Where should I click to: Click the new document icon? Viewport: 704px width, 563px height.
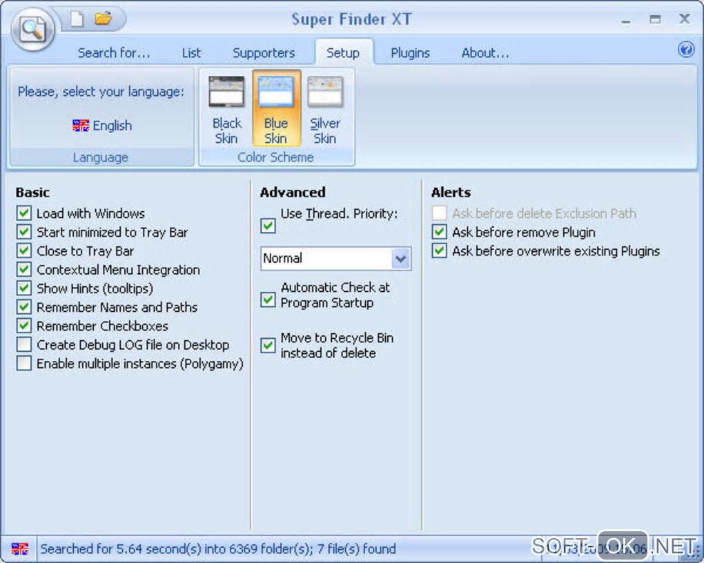(x=77, y=19)
